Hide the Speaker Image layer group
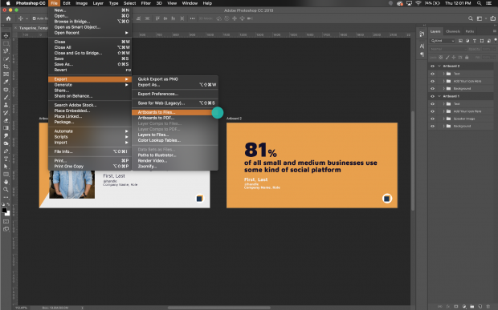Image resolution: width=498 pixels, height=310 pixels. tap(432, 119)
